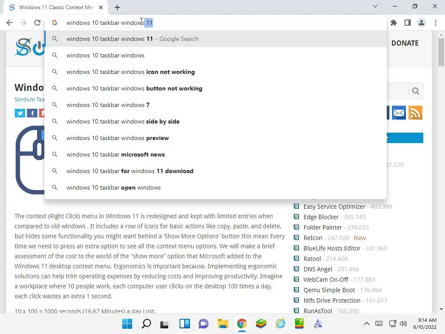Click the floppy icon beside DNS Angel
445x334 pixels.
pos(296,269)
